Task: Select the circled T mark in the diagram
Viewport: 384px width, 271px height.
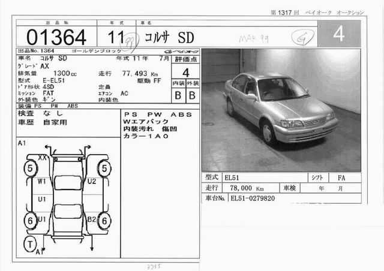Action: pos(29,244)
